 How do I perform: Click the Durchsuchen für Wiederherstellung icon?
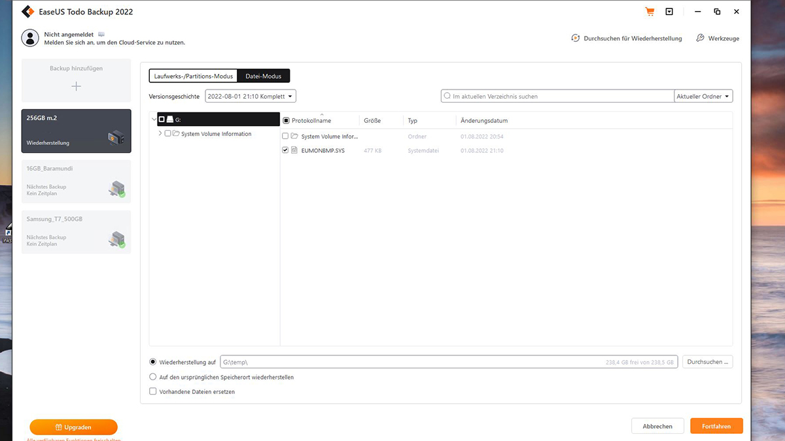click(x=575, y=39)
